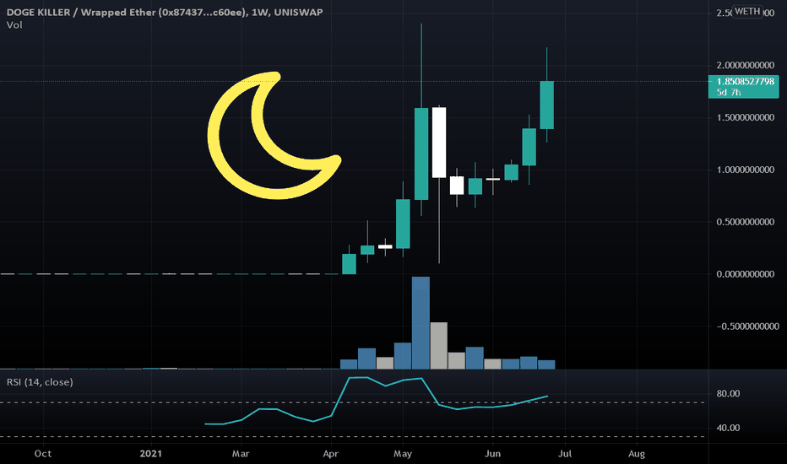787x464 pixels.
Task: Click the current price tag 1.8508527798
Action: [746, 81]
